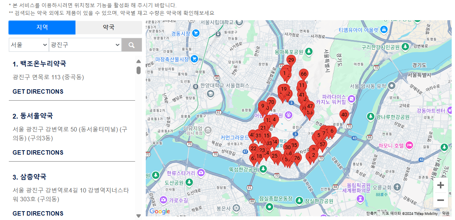This screenshot has width=455, height=220.
Task: Click address '광진구 면목로 113 (중곡동)'
Action: 48,77
